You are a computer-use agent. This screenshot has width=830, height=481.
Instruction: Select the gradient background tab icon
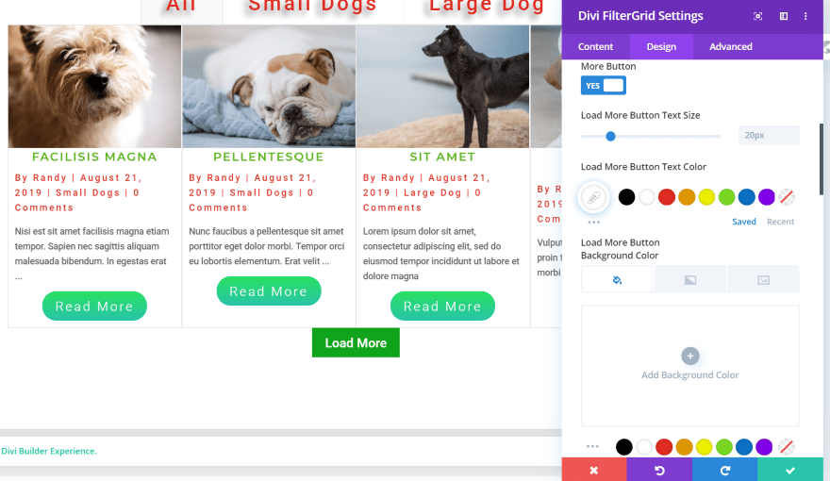(x=690, y=279)
